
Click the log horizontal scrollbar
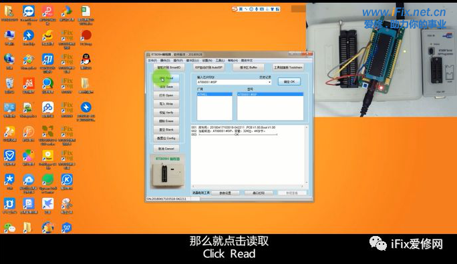[248, 187]
